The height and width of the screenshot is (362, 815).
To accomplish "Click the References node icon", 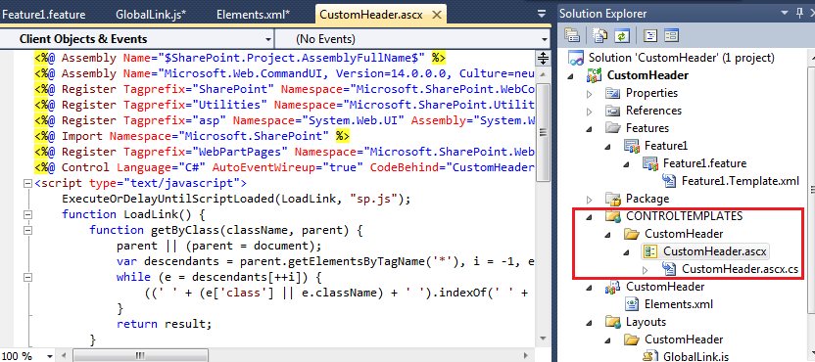I will coord(613,111).
